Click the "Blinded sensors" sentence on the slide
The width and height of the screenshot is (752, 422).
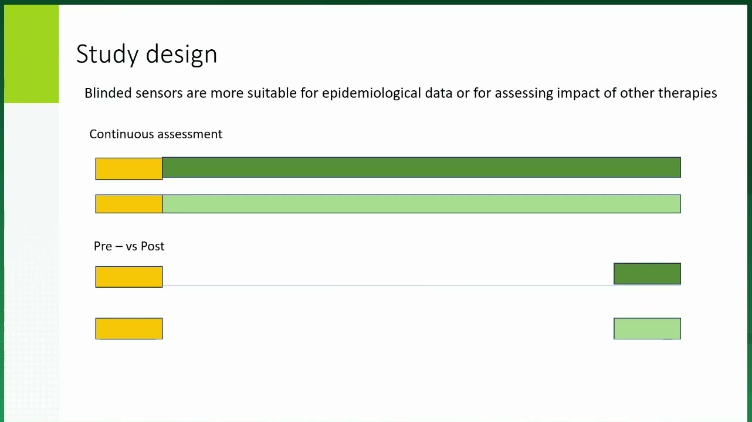point(401,93)
